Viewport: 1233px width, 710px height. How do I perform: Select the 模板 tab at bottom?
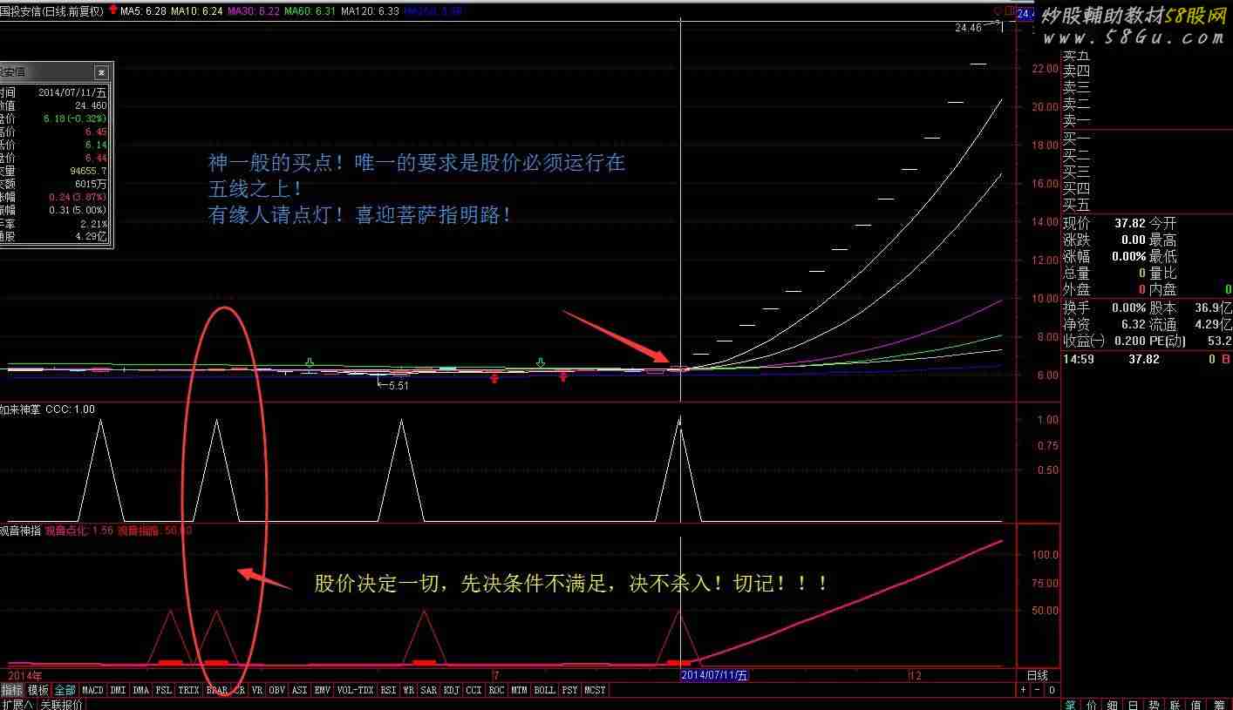click(38, 690)
